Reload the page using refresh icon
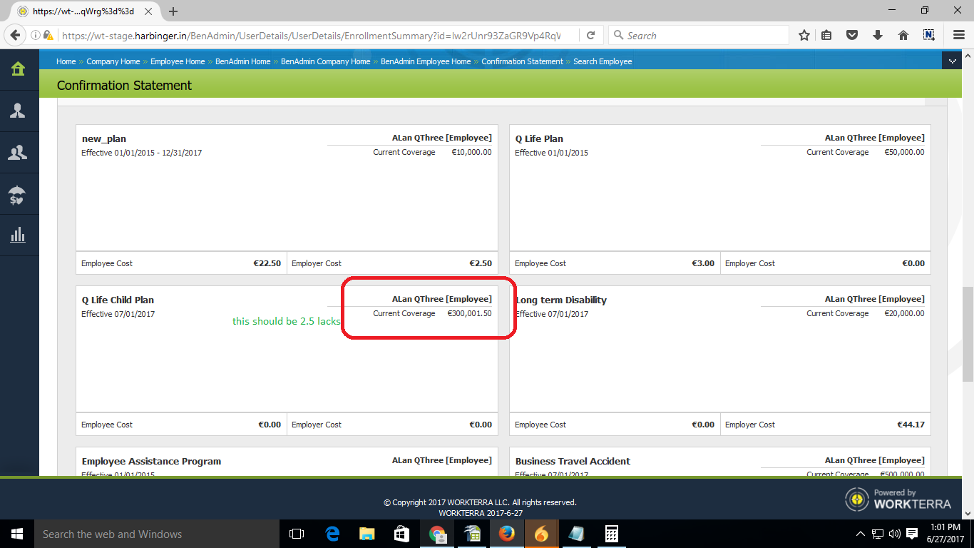This screenshot has height=548, width=974. 591,36
